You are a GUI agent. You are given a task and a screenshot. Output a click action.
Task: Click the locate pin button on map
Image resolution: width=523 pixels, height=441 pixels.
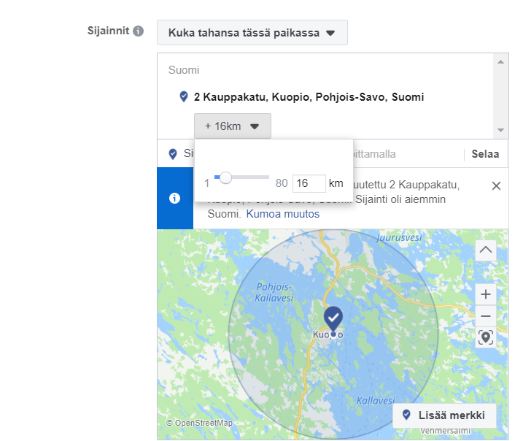tap(486, 337)
